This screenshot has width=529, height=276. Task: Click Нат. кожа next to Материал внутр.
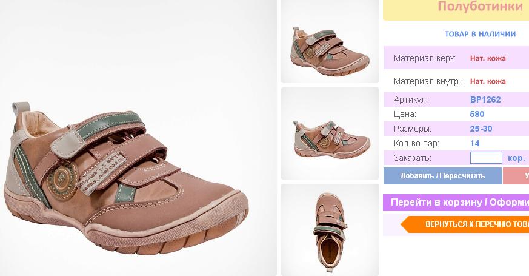tap(488, 81)
